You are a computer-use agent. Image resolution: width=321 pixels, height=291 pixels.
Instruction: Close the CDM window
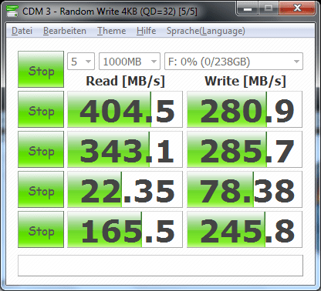(x=297, y=8)
